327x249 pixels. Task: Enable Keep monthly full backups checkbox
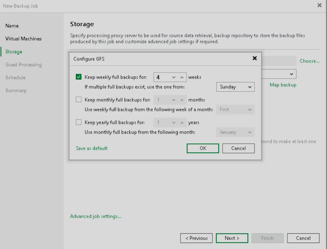point(79,100)
